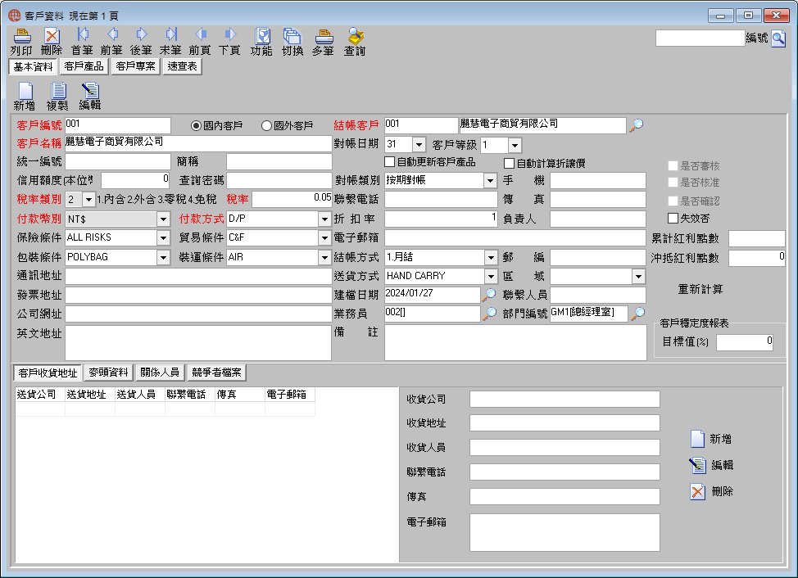Click the 送貨公司 column header
The image size is (798, 578).
point(39,395)
